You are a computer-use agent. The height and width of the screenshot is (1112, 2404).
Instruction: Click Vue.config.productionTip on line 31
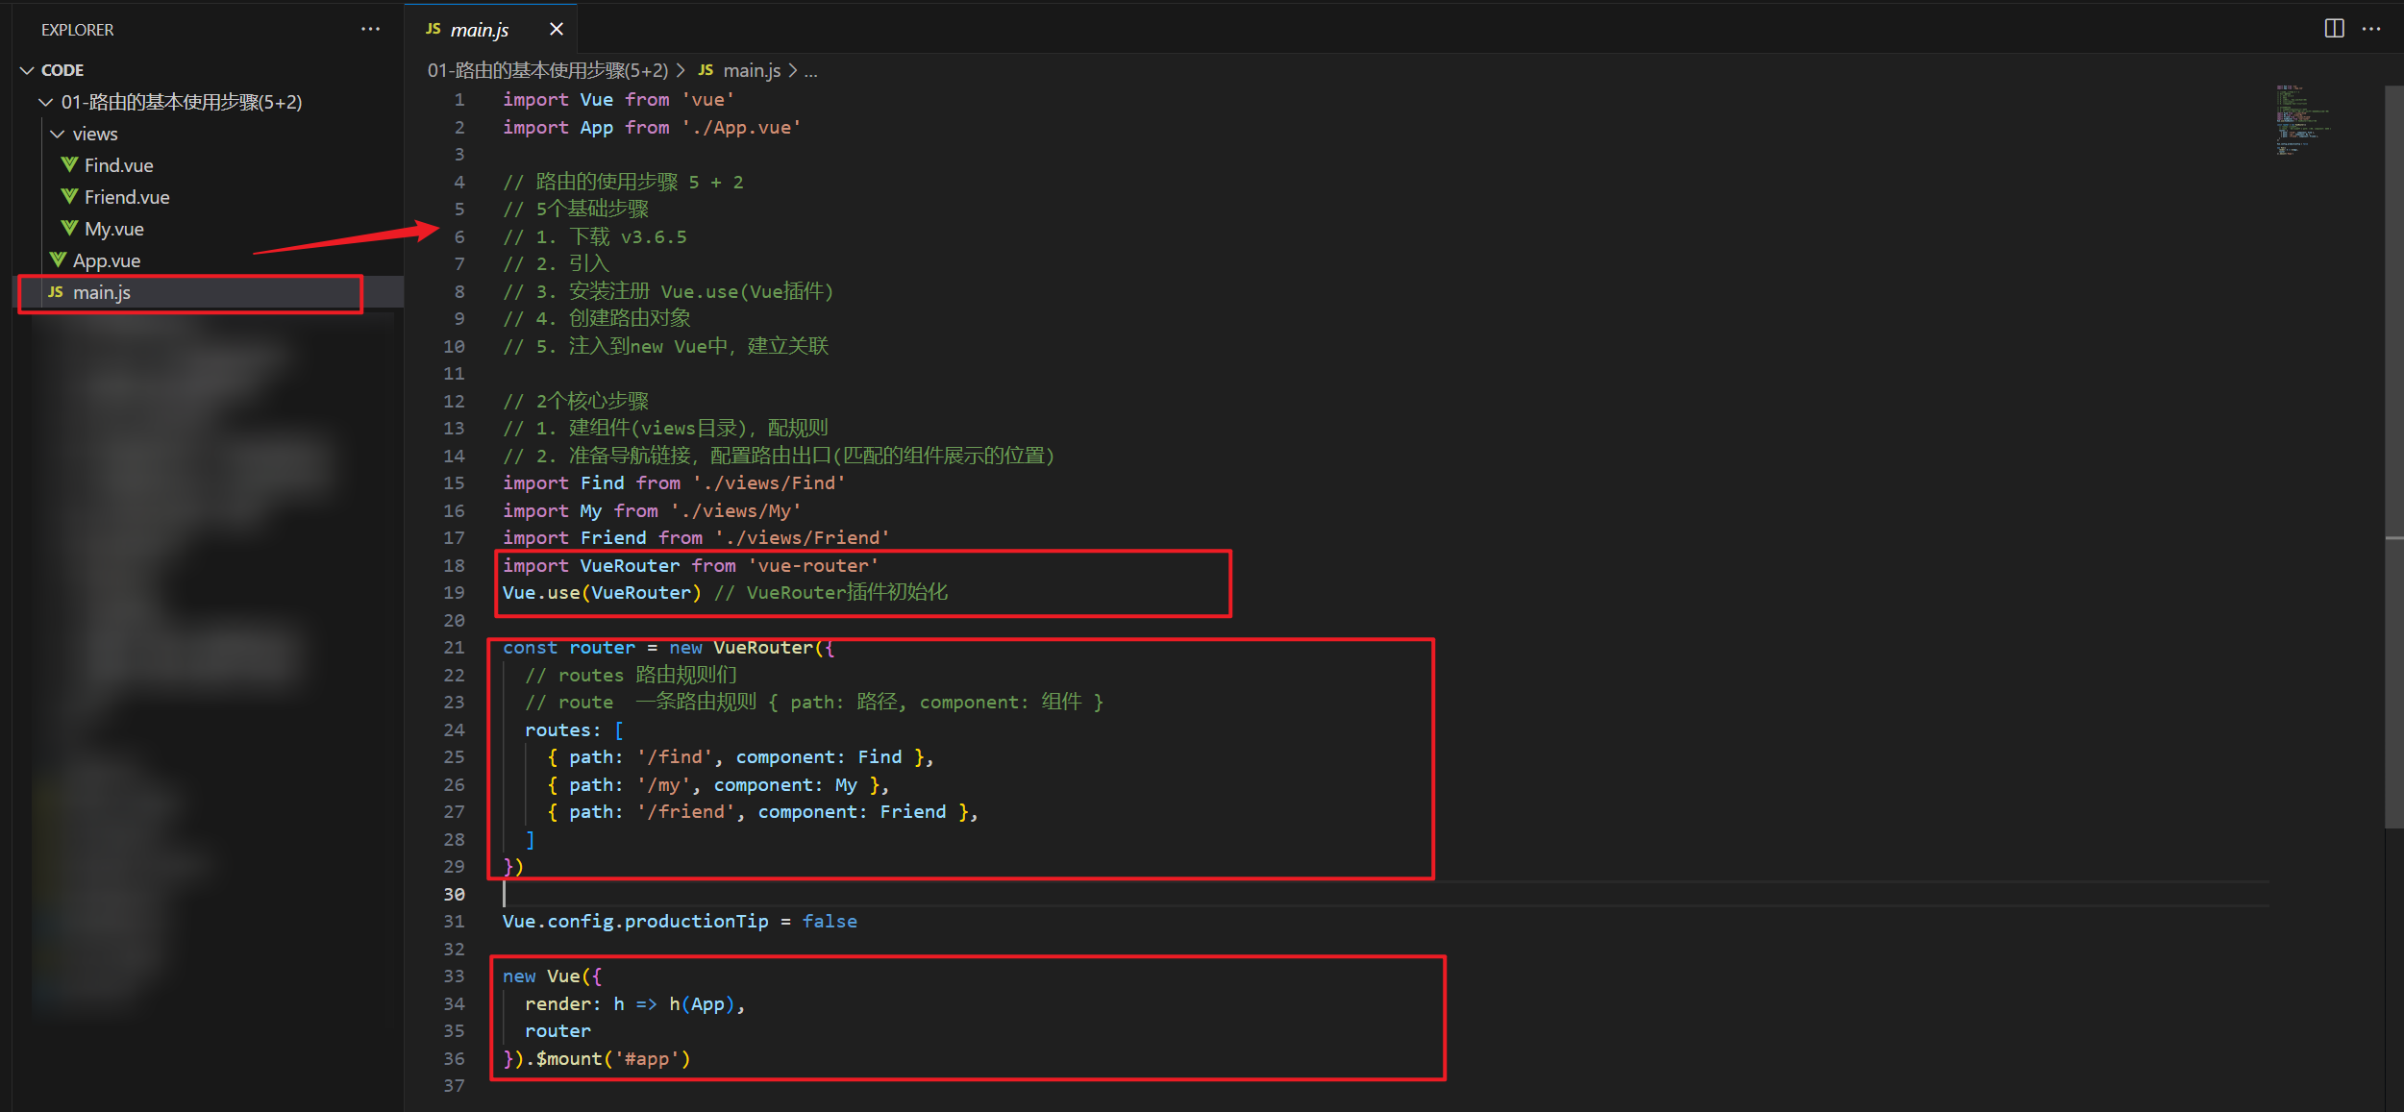tap(635, 921)
